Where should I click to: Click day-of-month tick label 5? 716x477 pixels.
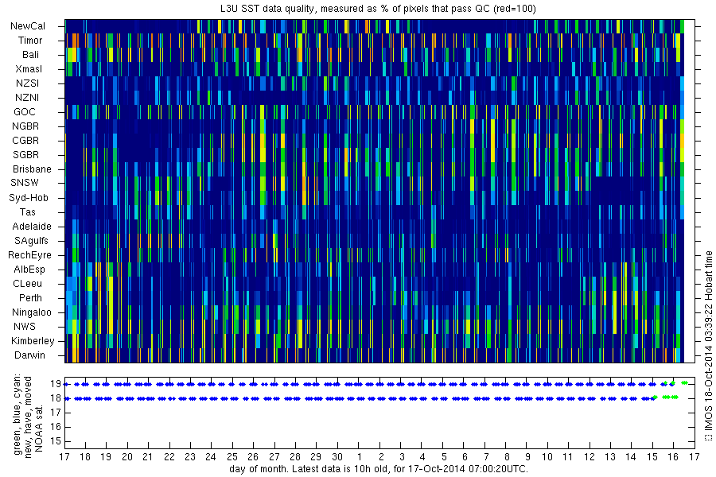click(x=444, y=457)
